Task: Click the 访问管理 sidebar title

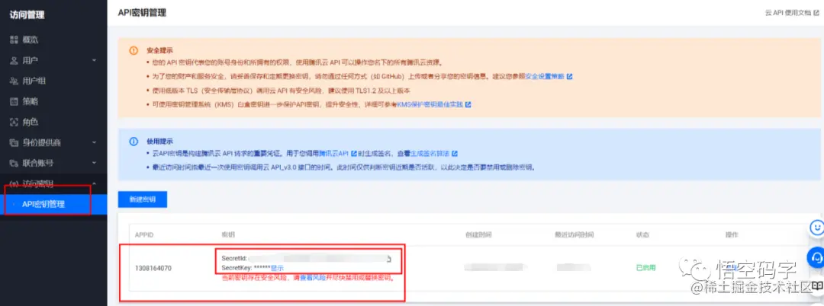Action: tap(27, 14)
